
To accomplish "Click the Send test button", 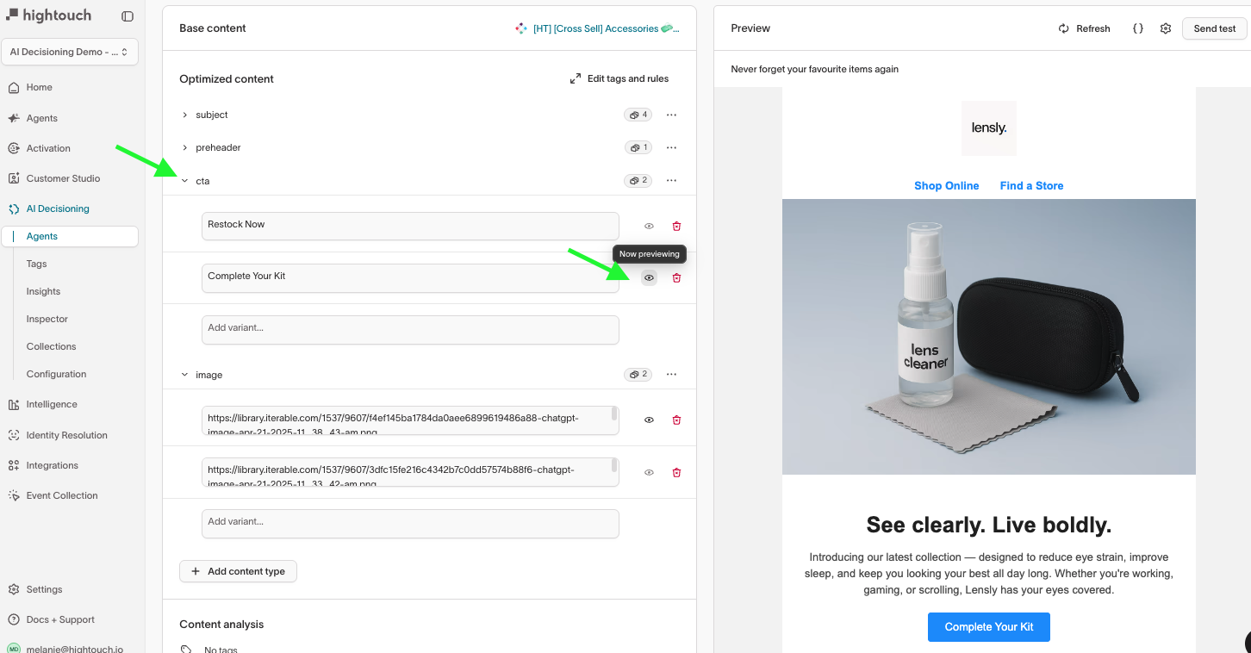I will coord(1214,28).
